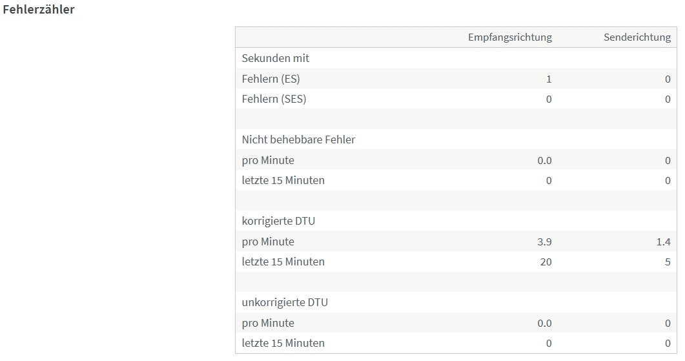Image resolution: width=685 pixels, height=361 pixels.
Task: Click the "unkorrigierte DTU" section label
Action: [x=284, y=302]
